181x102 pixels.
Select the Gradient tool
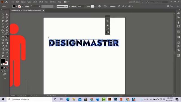tap(7, 43)
